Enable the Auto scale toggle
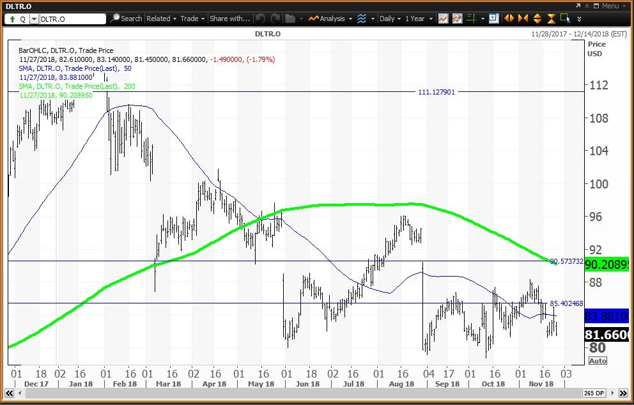The image size is (634, 405). click(x=598, y=361)
